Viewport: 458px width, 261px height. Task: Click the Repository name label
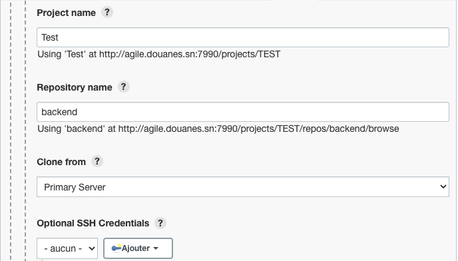tap(75, 87)
